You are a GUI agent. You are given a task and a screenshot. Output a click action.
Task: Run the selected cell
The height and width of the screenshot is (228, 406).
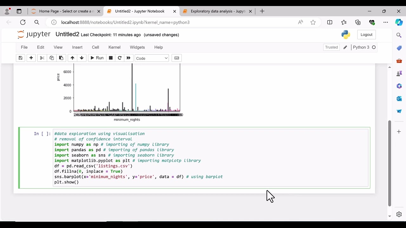click(97, 58)
